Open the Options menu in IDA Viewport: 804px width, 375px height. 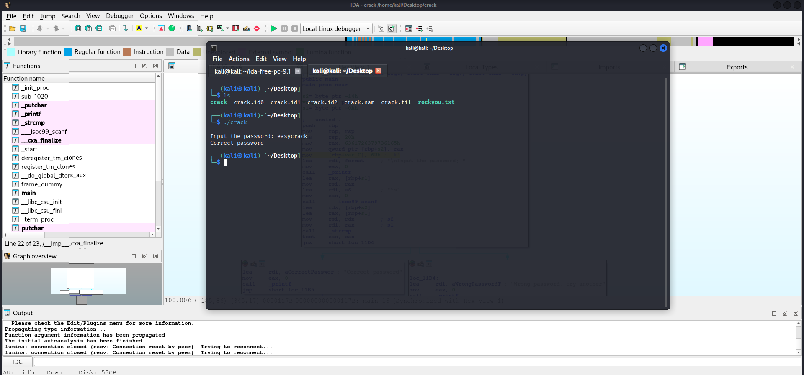tap(151, 16)
